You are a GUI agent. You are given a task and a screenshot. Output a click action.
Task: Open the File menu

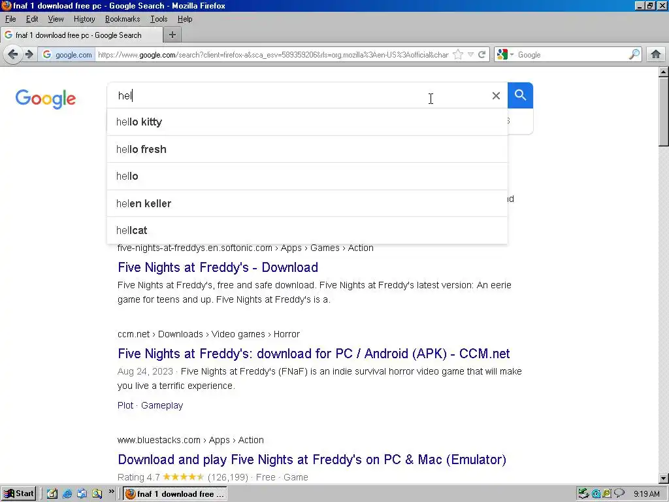[x=10, y=19]
